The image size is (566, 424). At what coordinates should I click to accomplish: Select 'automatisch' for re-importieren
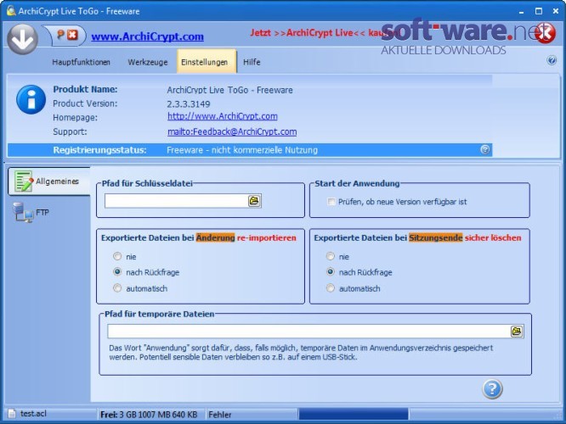tap(117, 287)
